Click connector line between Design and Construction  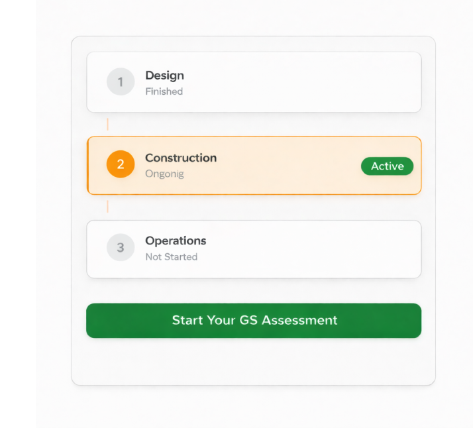pos(107,125)
